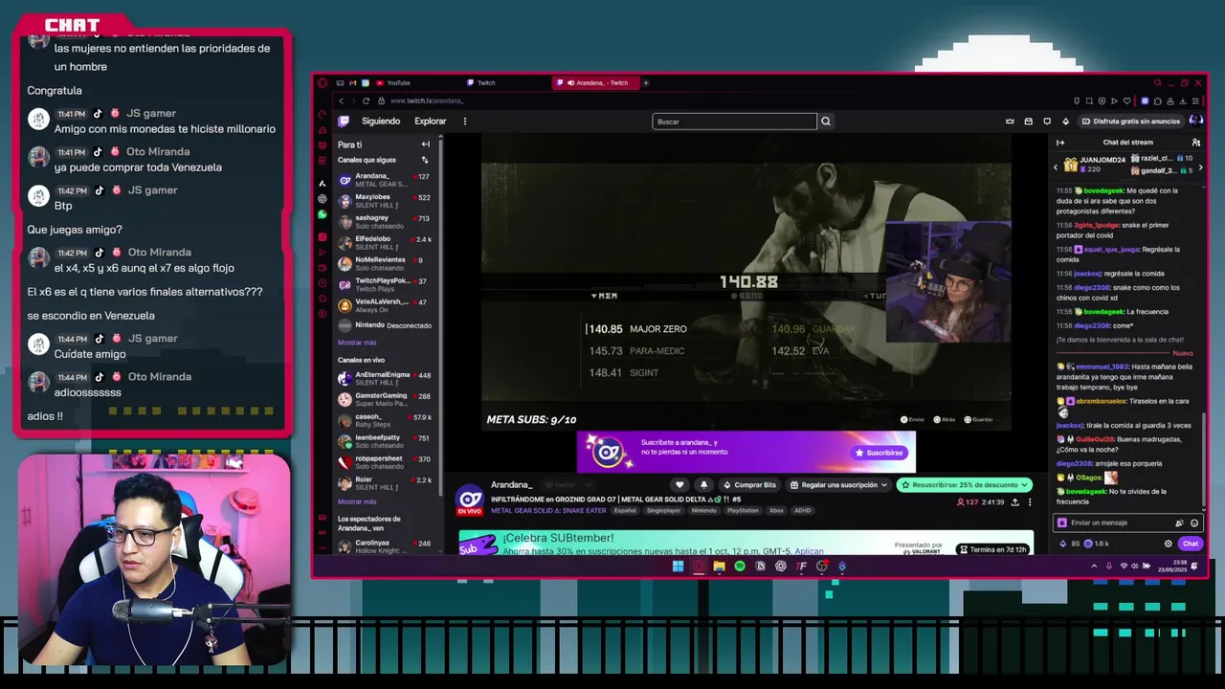The width and height of the screenshot is (1225, 689).
Task: Open Carolinyaa channel in sidebar
Action: [387, 546]
